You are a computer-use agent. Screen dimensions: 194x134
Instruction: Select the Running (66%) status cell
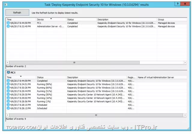coord(44,88)
